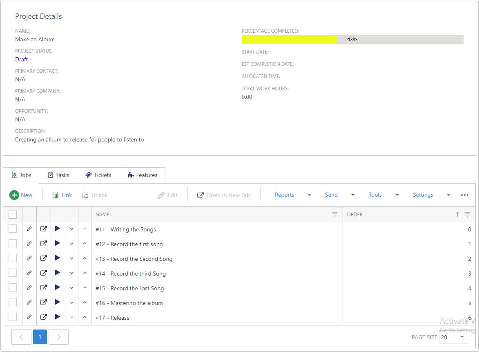Click the filter icon in the Name column
The width and height of the screenshot is (479, 352).
[x=335, y=215]
